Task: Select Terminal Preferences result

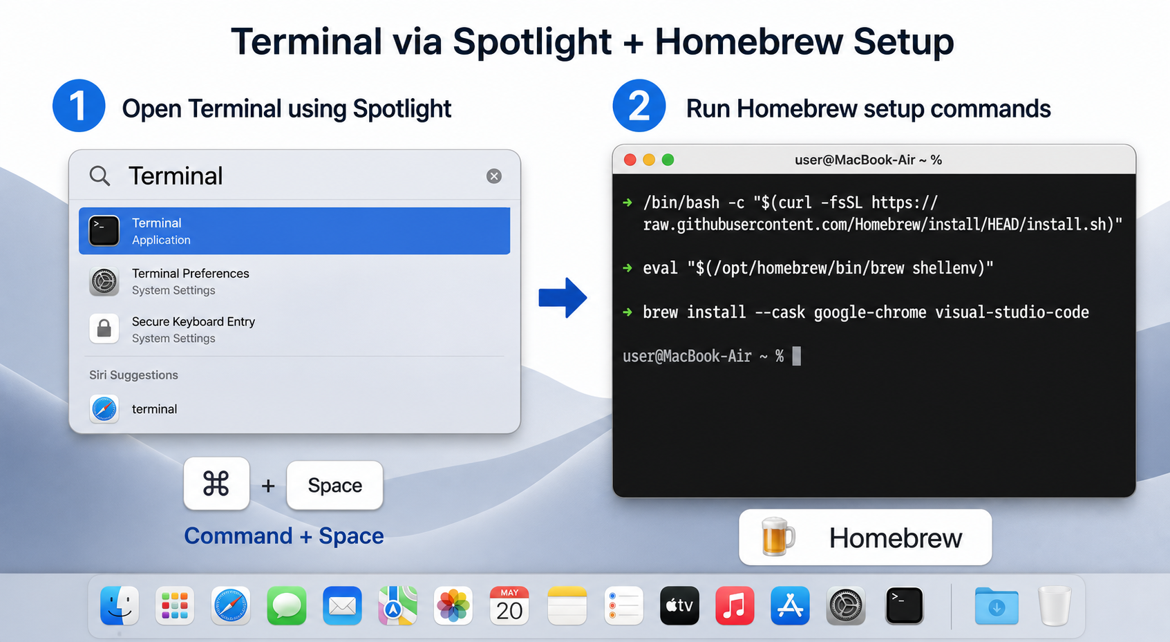Action: pyautogui.click(x=294, y=282)
